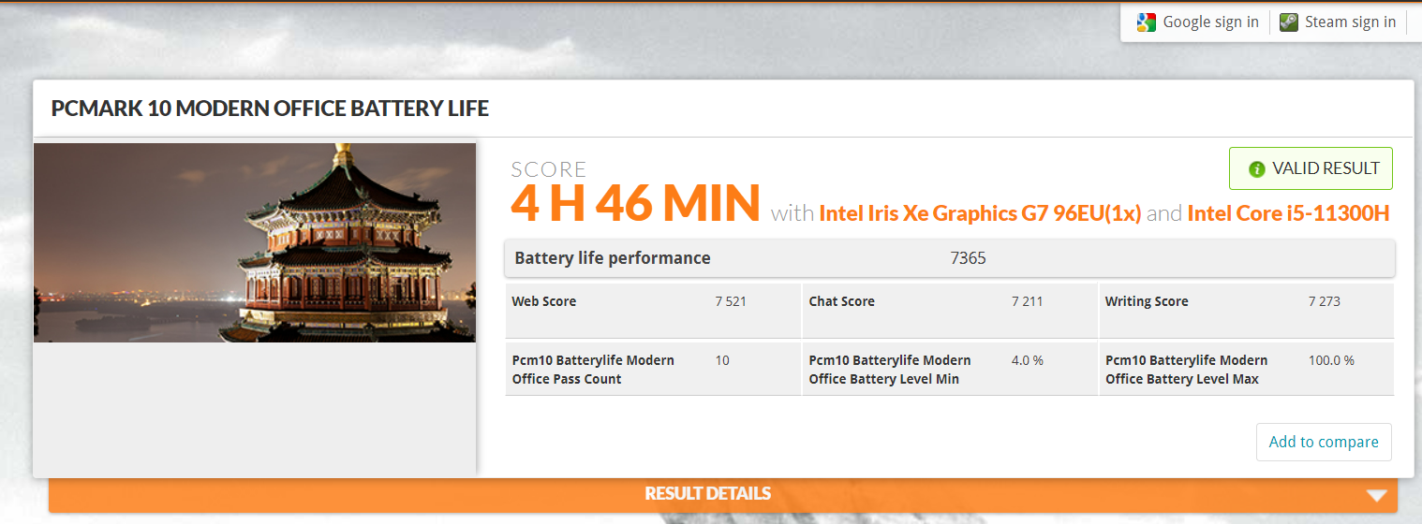This screenshot has height=524, width=1422.
Task: Click the Result Details orange bar label
Action: point(708,493)
